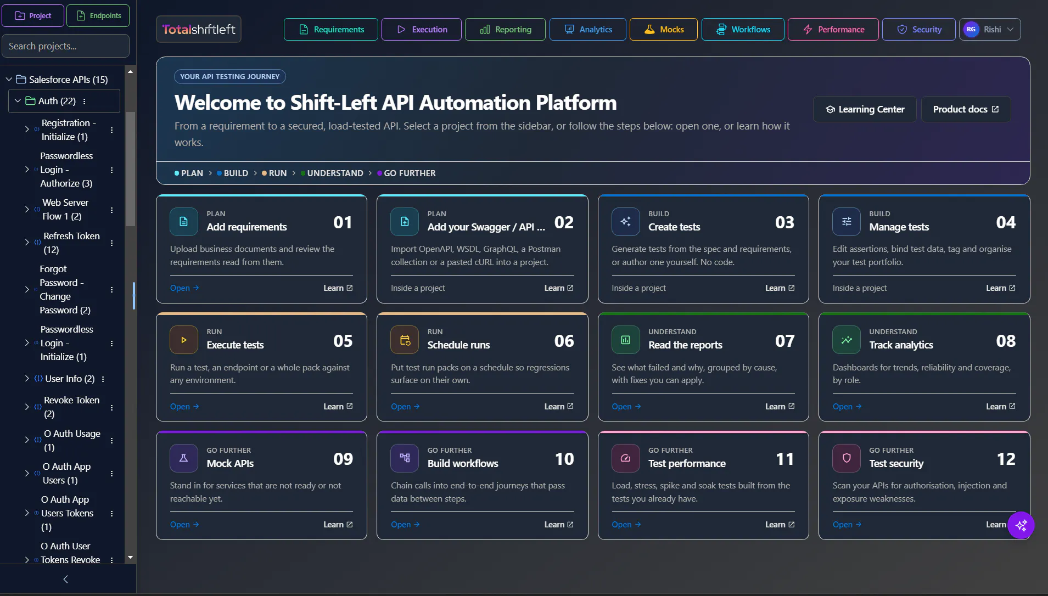
Task: Click Open link on Test security card
Action: coord(847,525)
